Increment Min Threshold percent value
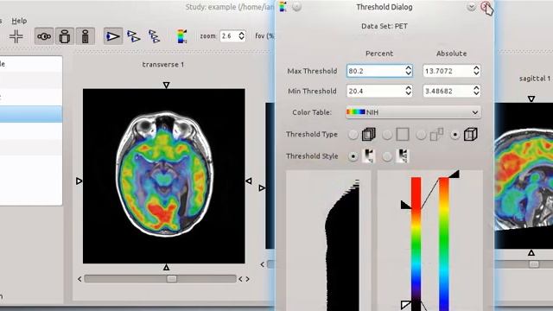Screen dimensions: 553x311 click(x=409, y=88)
